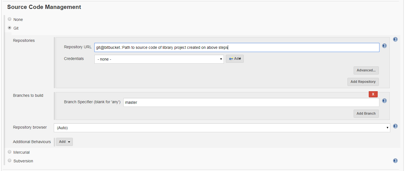Image resolution: width=406 pixels, height=171 pixels.
Task: Open help for Repository URL field
Action: point(384,46)
